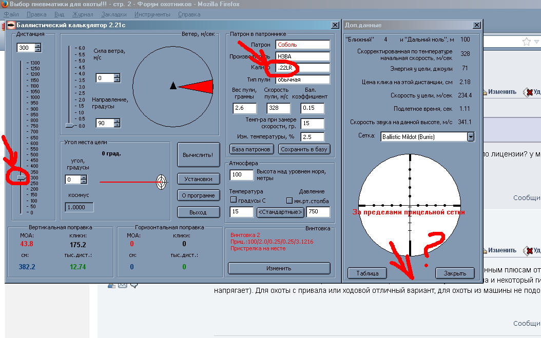Open the База патронов cartridge database
The height and width of the screenshot is (338, 541).
tap(252, 149)
